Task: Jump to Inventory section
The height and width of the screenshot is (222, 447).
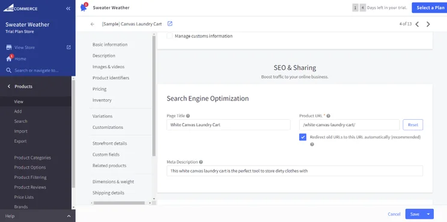Action: coord(102,100)
